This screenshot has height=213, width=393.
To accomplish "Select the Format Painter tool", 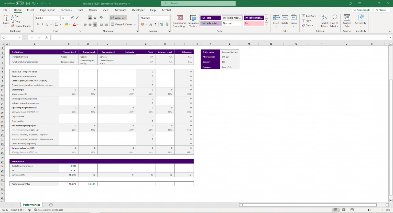I will 21,26.
